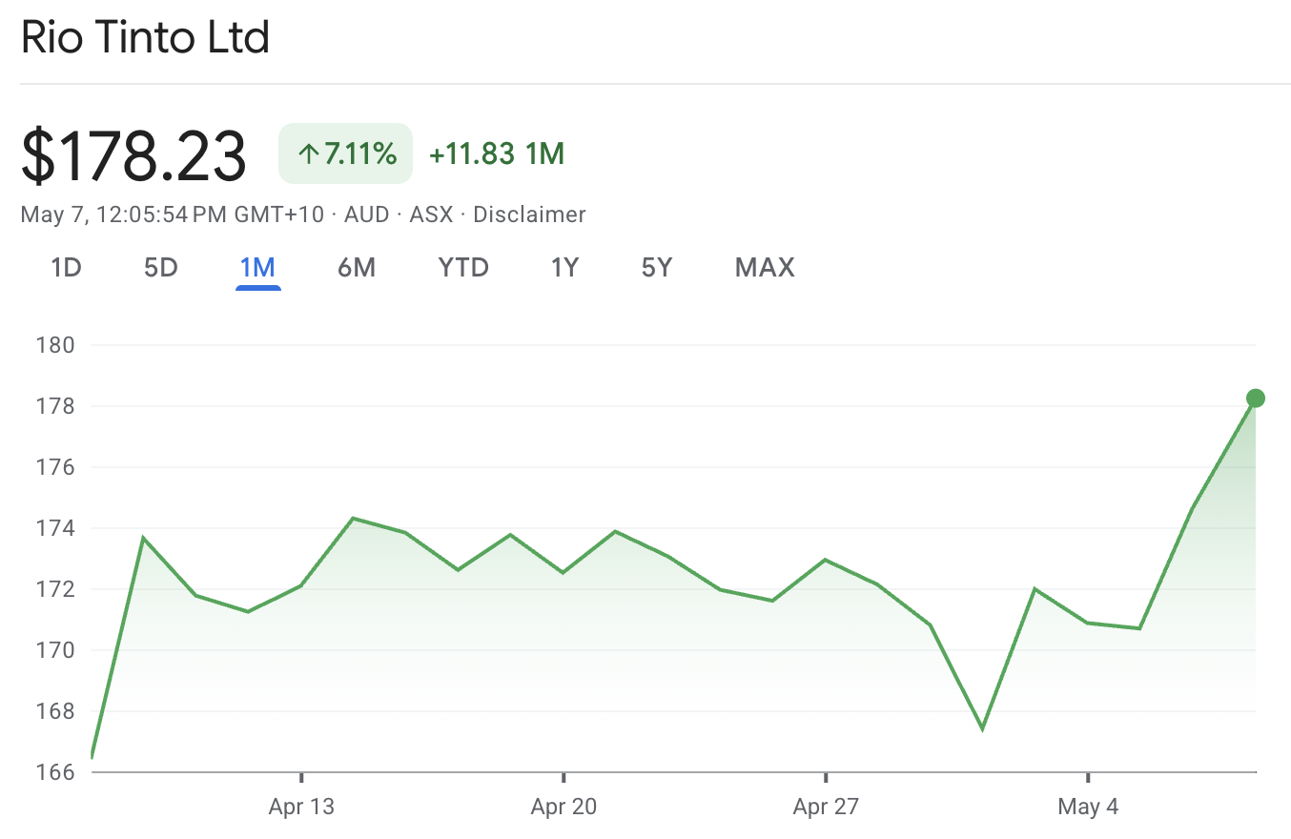Click the 170 y-axis label
This screenshot has width=1291, height=839.
[54, 649]
